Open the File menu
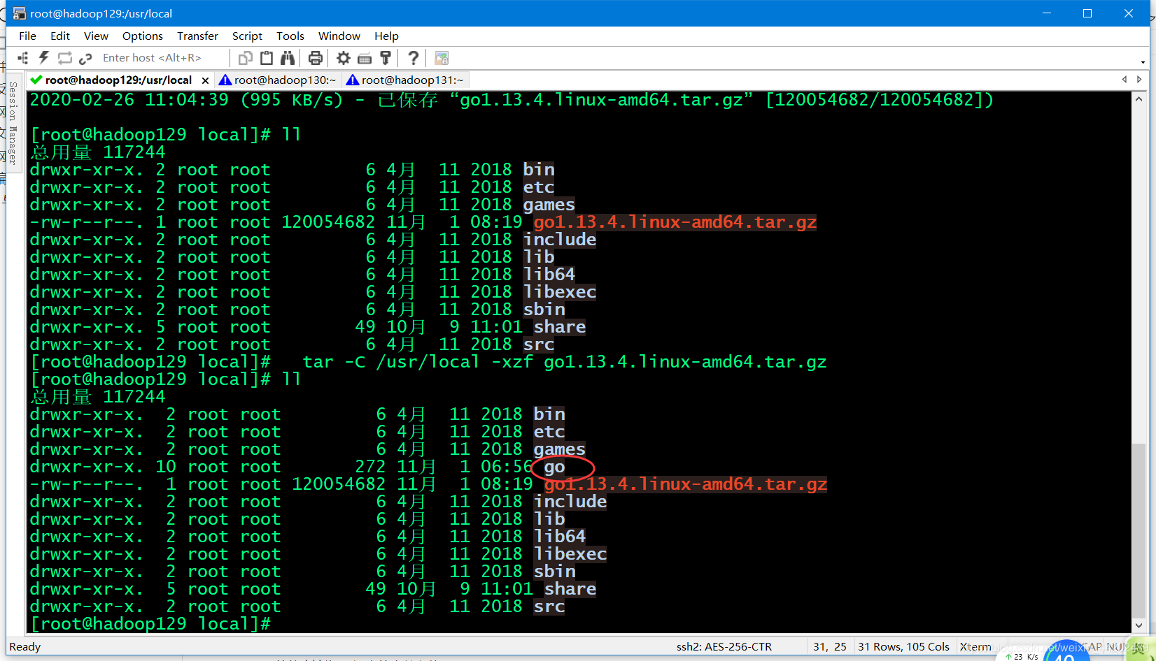 click(x=28, y=36)
